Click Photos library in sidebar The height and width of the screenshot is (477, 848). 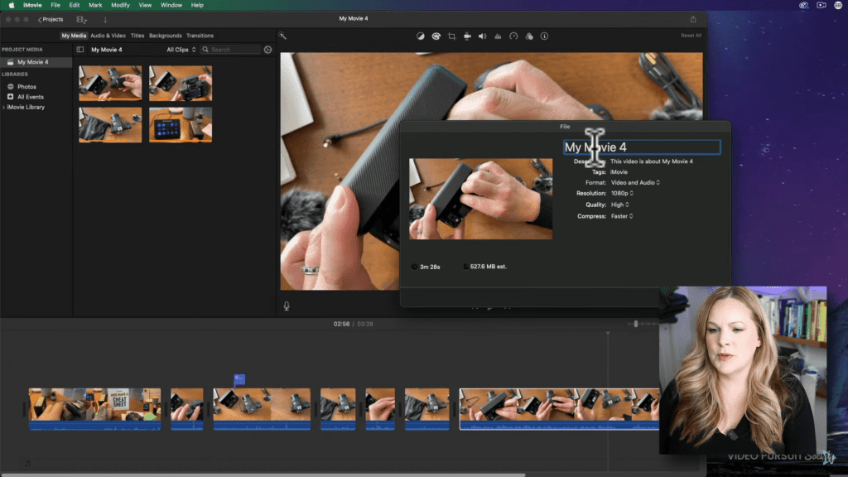tap(26, 86)
